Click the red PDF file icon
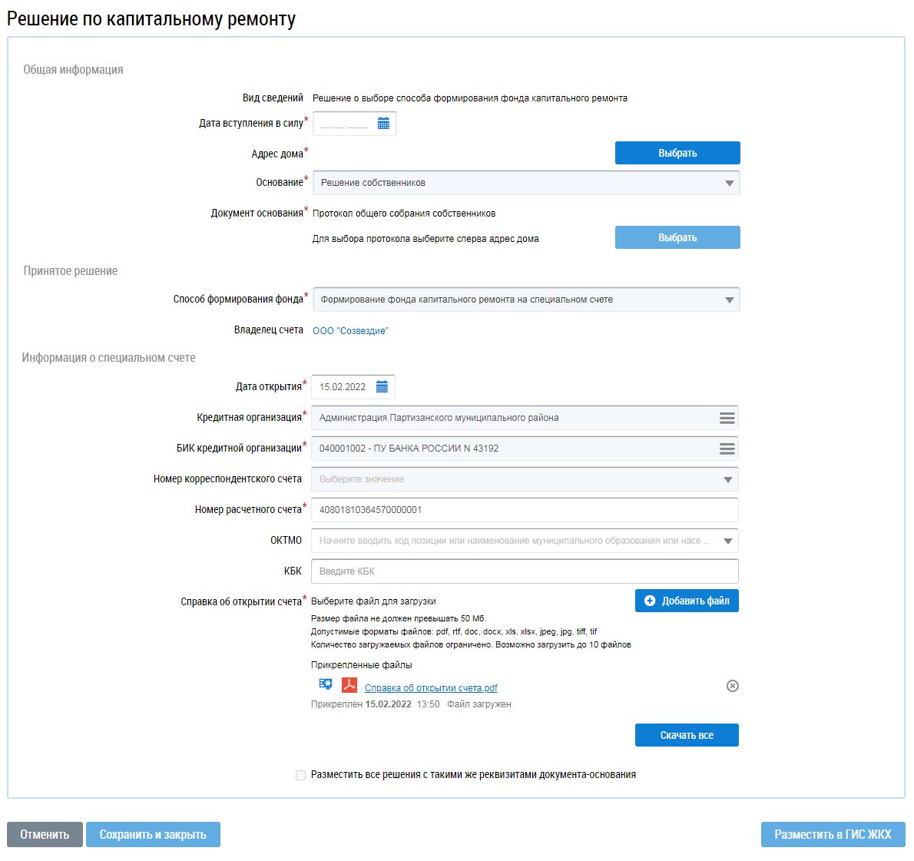The image size is (914, 861). click(349, 684)
